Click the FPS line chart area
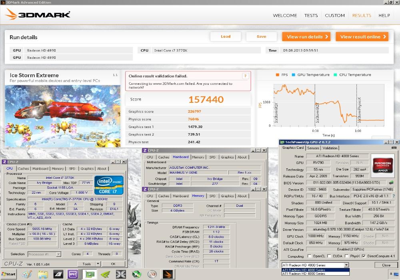 (329, 105)
